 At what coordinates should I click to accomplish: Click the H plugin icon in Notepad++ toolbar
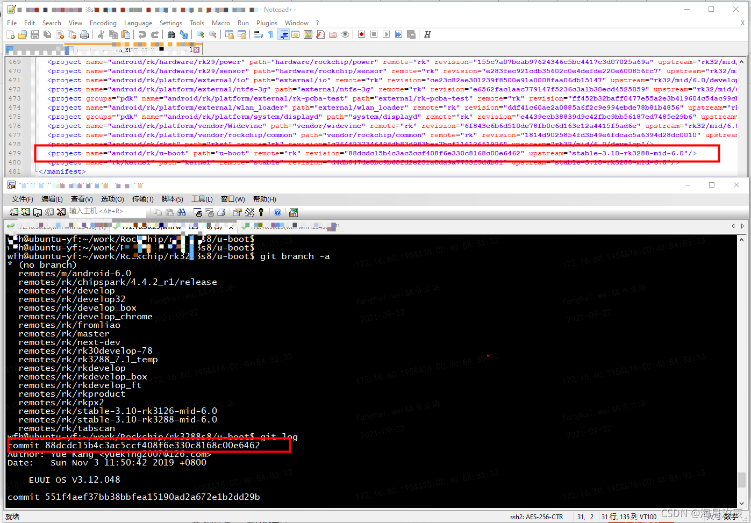point(427,34)
